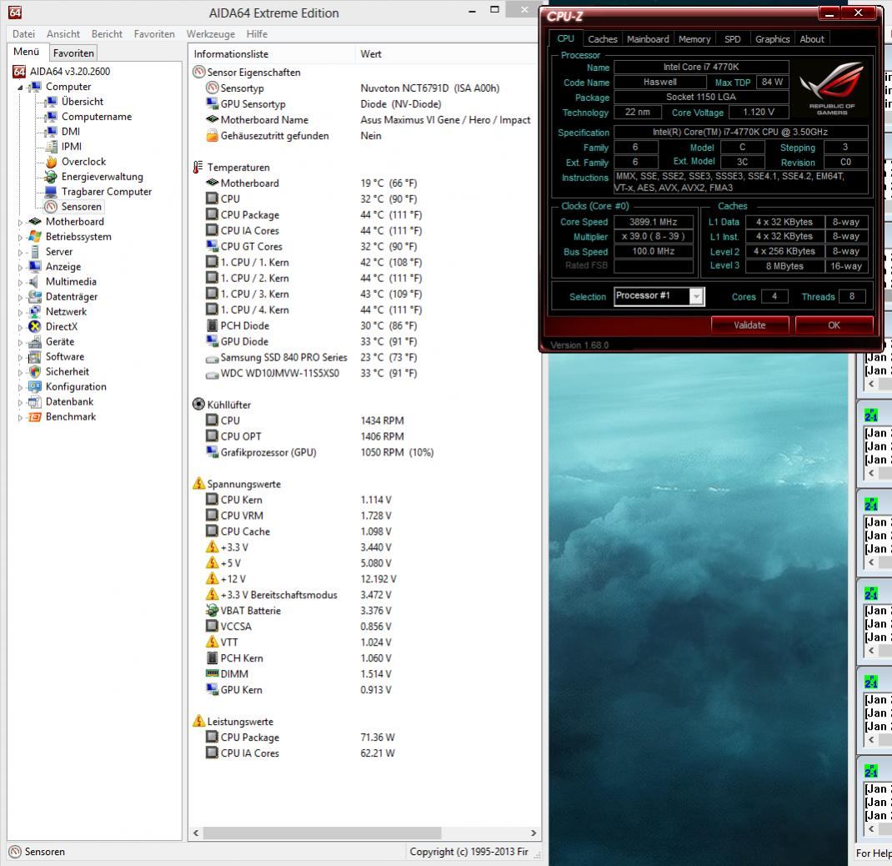The image size is (892, 866).
Task: Switch to CPU-Z Caches tab
Action: tap(603, 38)
